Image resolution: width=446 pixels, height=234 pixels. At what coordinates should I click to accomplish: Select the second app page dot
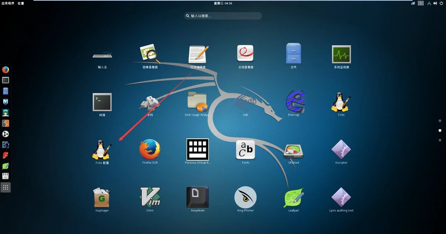(x=440, y=130)
